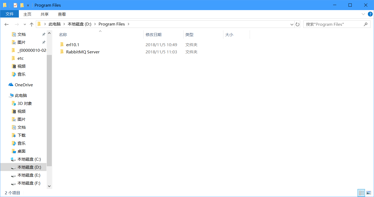
Task: Click the search Program Files input field
Action: coord(333,24)
